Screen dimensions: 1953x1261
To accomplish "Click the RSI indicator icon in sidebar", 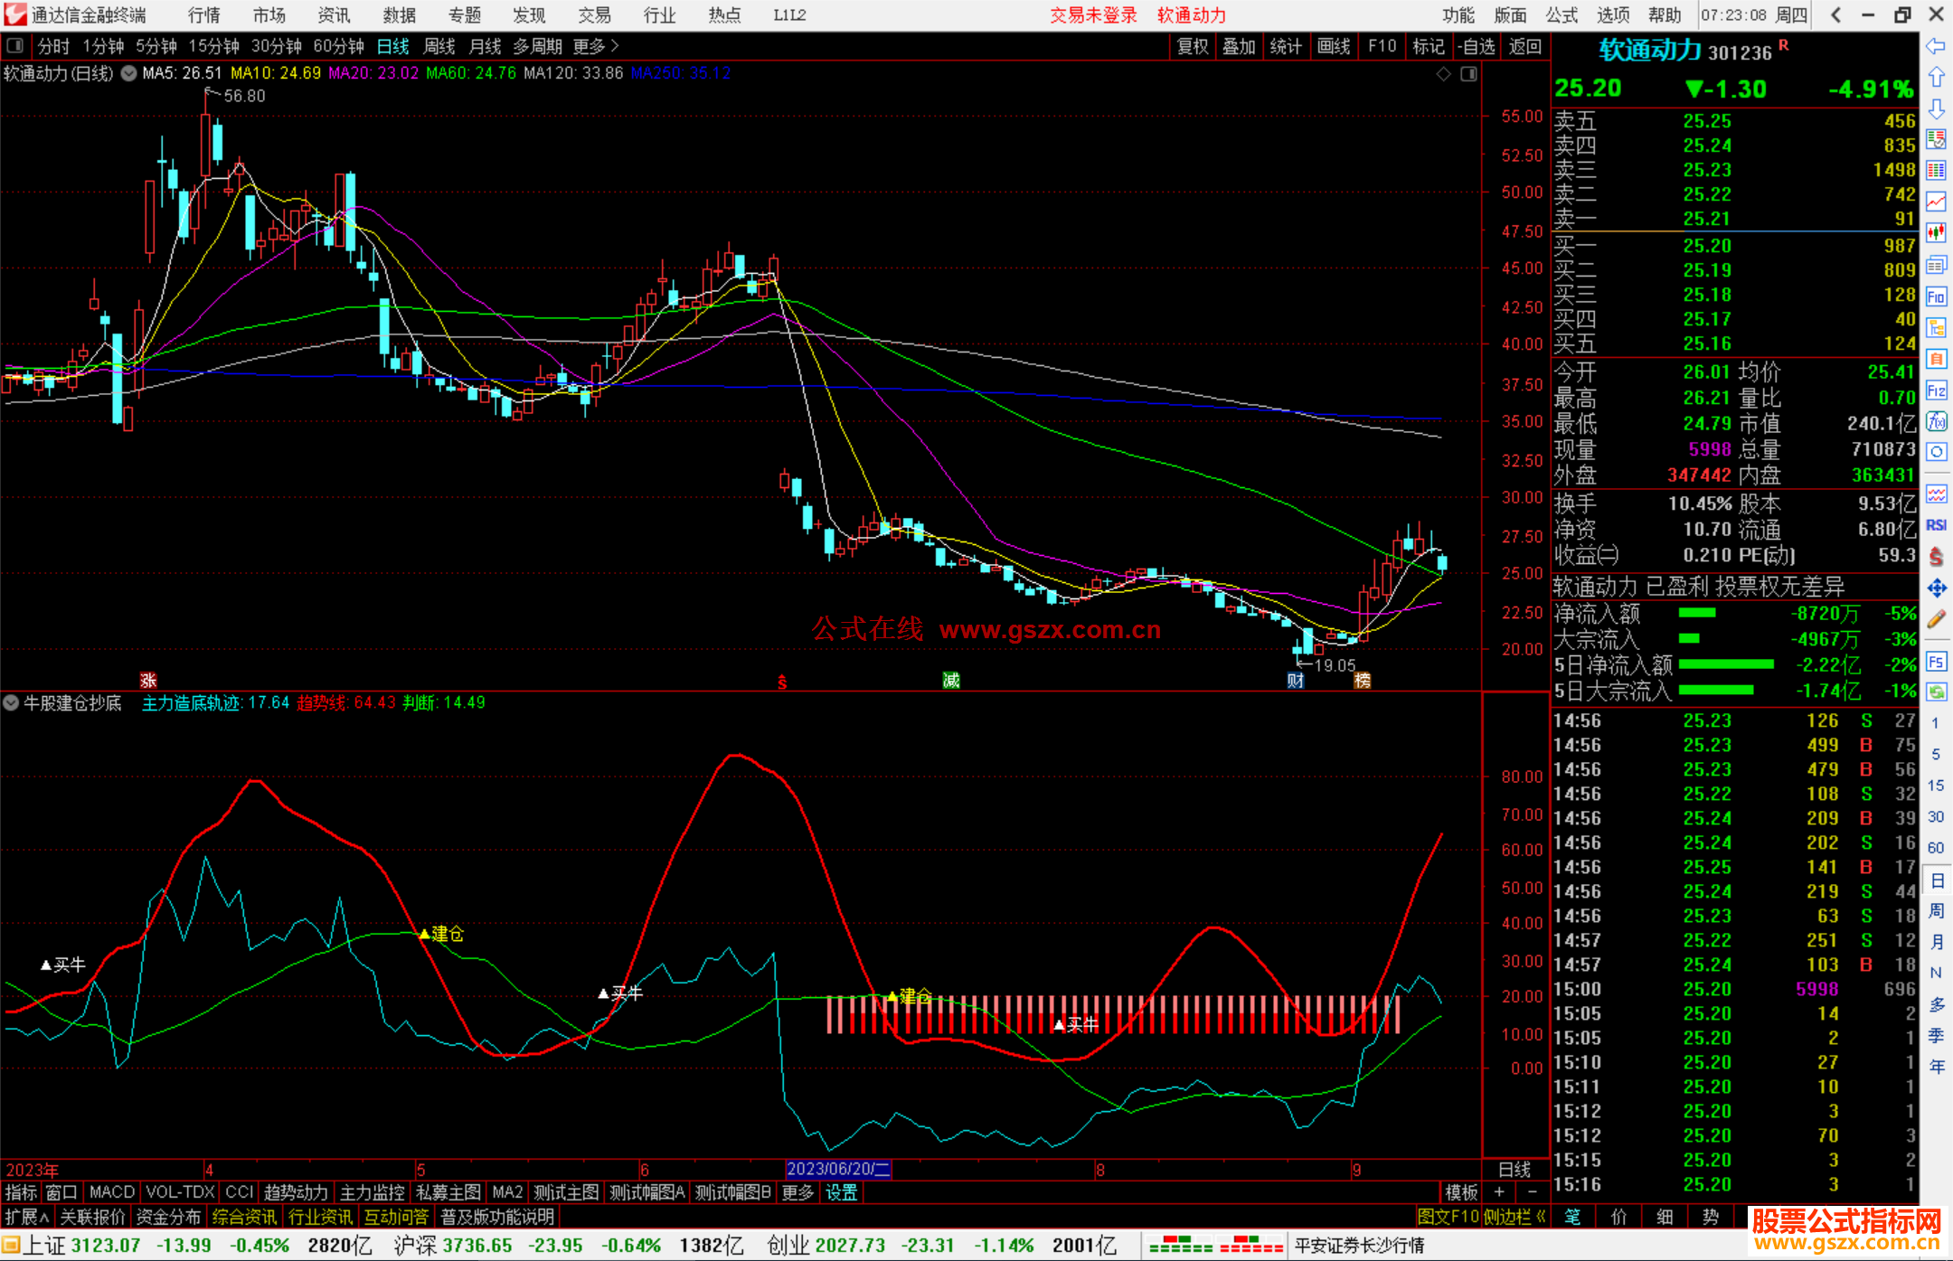I will point(1936,525).
